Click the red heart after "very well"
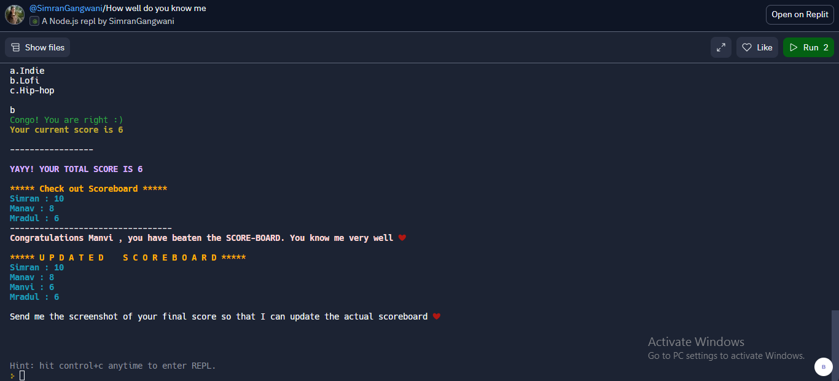This screenshot has height=381, width=839. click(402, 238)
